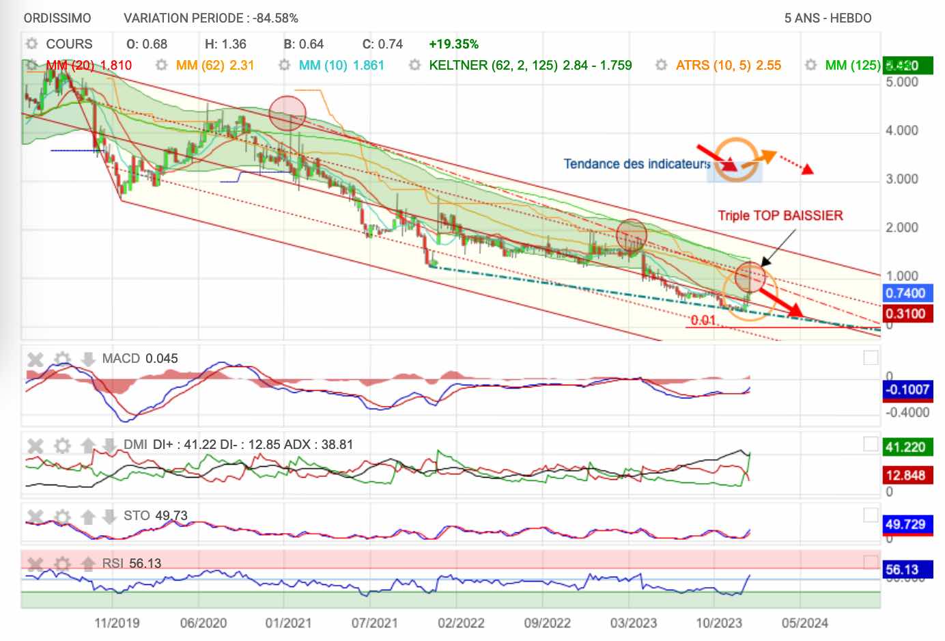Click the 02/2022 date axis label
Screen dimensions: 945x641
point(461,623)
